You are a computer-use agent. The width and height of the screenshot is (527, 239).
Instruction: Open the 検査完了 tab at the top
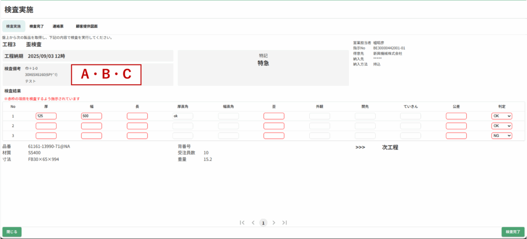point(37,26)
